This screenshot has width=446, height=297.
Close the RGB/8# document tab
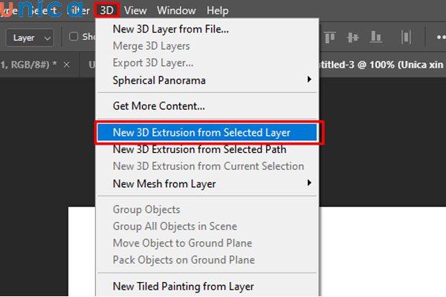coord(67,65)
